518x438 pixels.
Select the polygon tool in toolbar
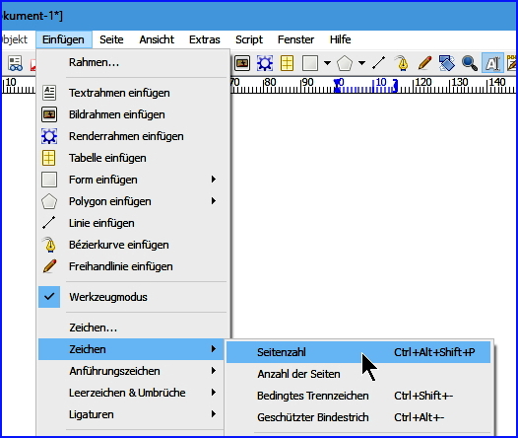[x=345, y=63]
